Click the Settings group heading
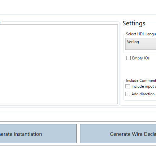 pos(134,23)
